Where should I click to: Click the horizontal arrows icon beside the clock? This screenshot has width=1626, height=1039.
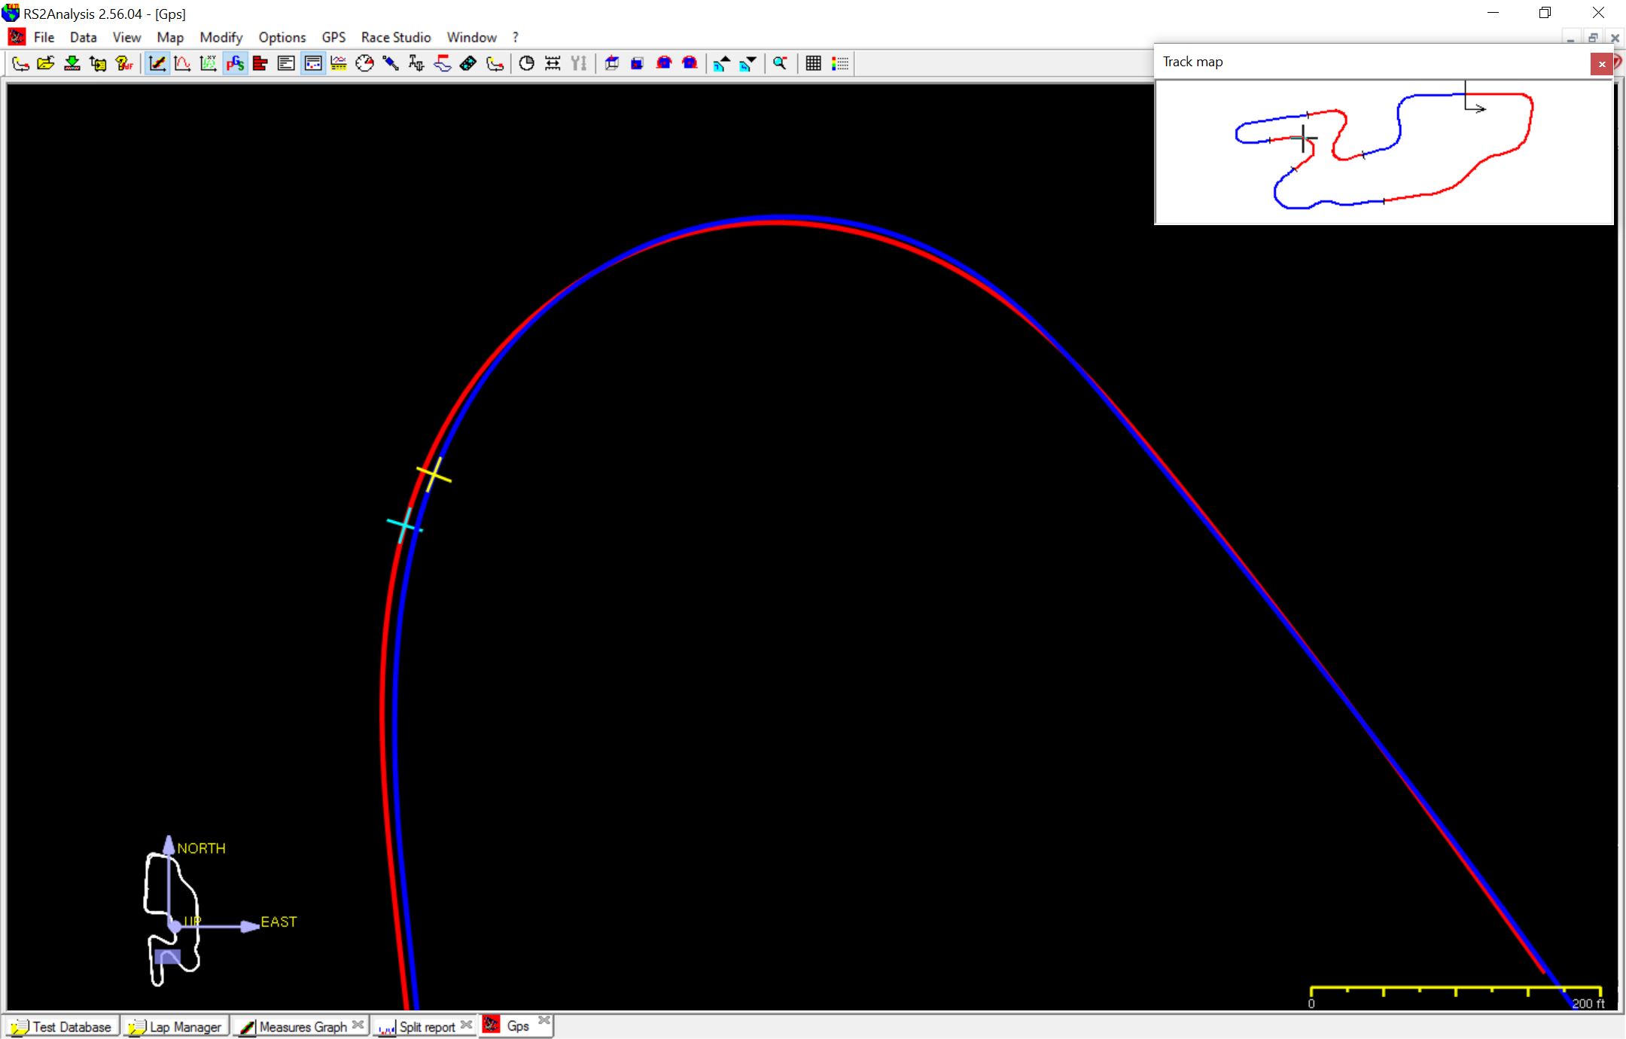pos(553,63)
